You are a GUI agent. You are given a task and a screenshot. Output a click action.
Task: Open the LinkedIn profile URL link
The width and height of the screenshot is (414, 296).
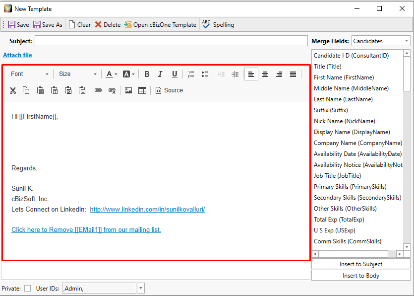(147, 209)
